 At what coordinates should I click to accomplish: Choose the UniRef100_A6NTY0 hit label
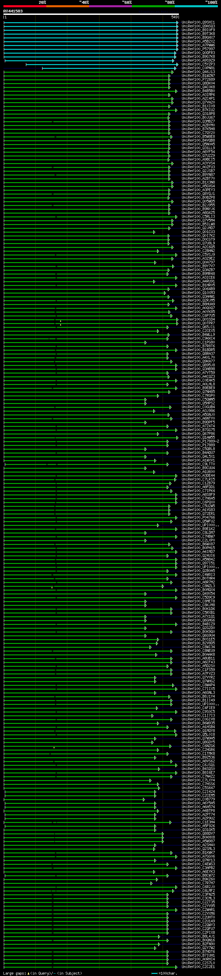click(198, 418)
